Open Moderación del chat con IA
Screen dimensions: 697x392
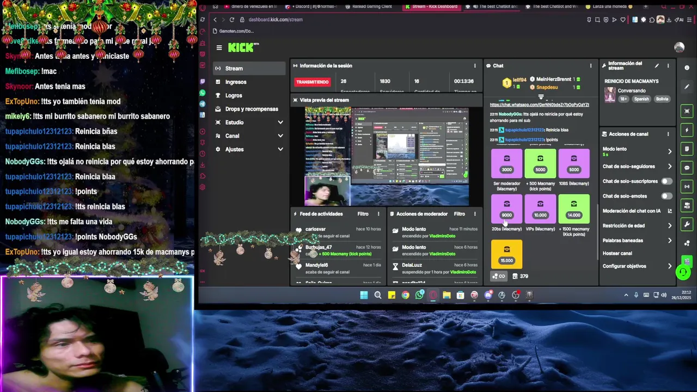coord(638,211)
